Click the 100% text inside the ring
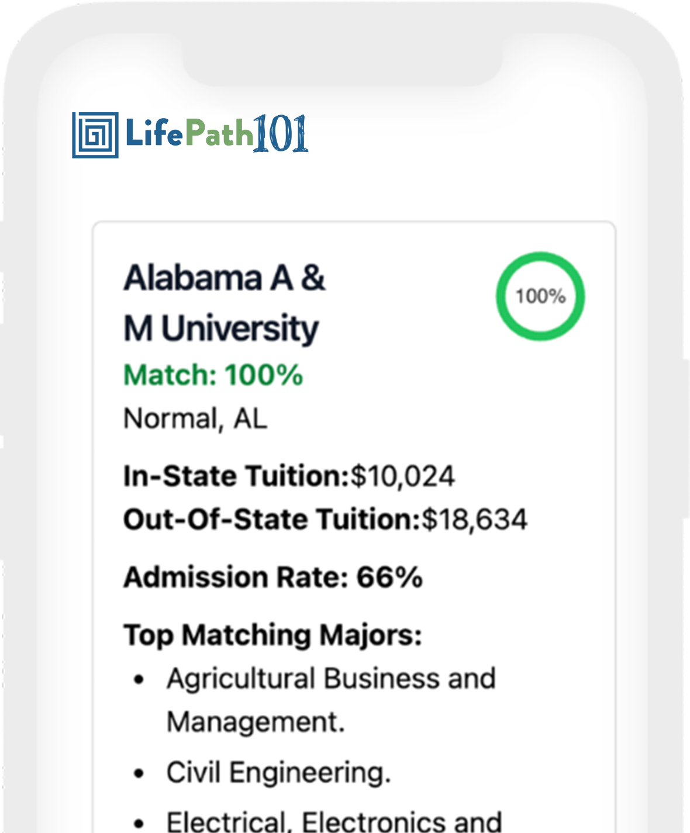Screen dimensions: 690x833 [x=540, y=296]
